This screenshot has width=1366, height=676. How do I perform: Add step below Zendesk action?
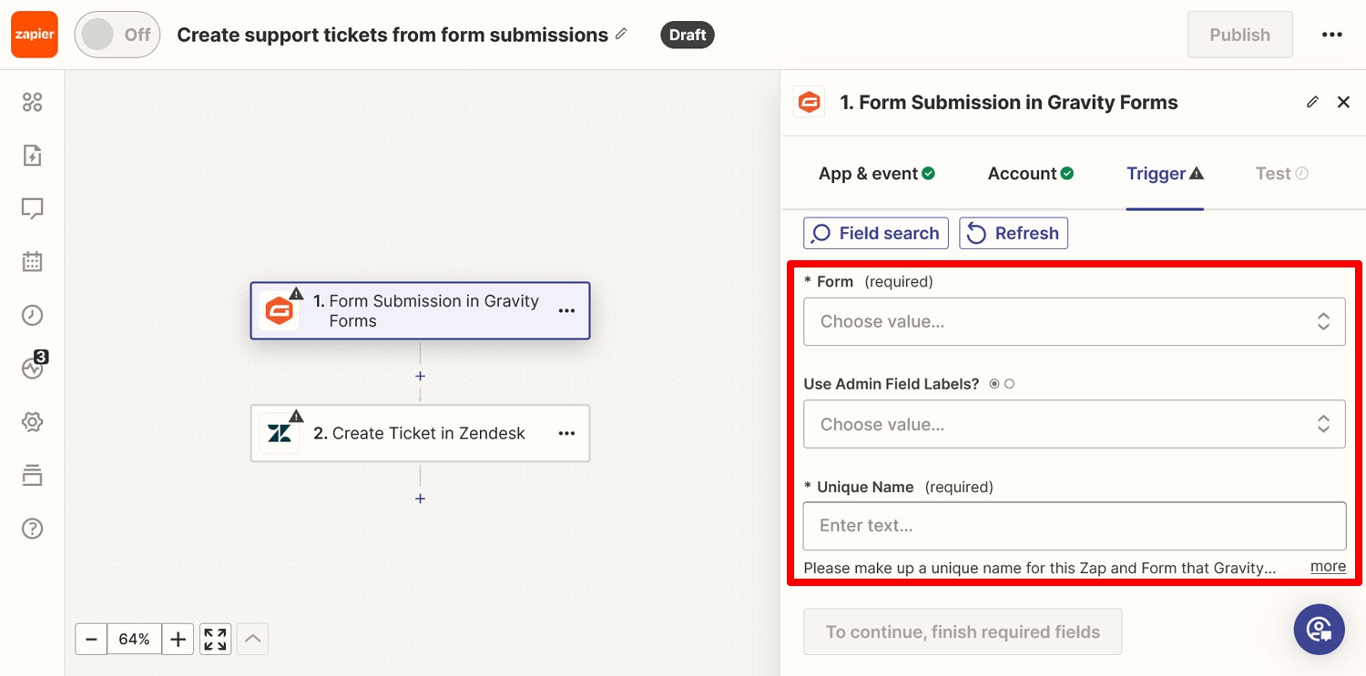point(420,499)
